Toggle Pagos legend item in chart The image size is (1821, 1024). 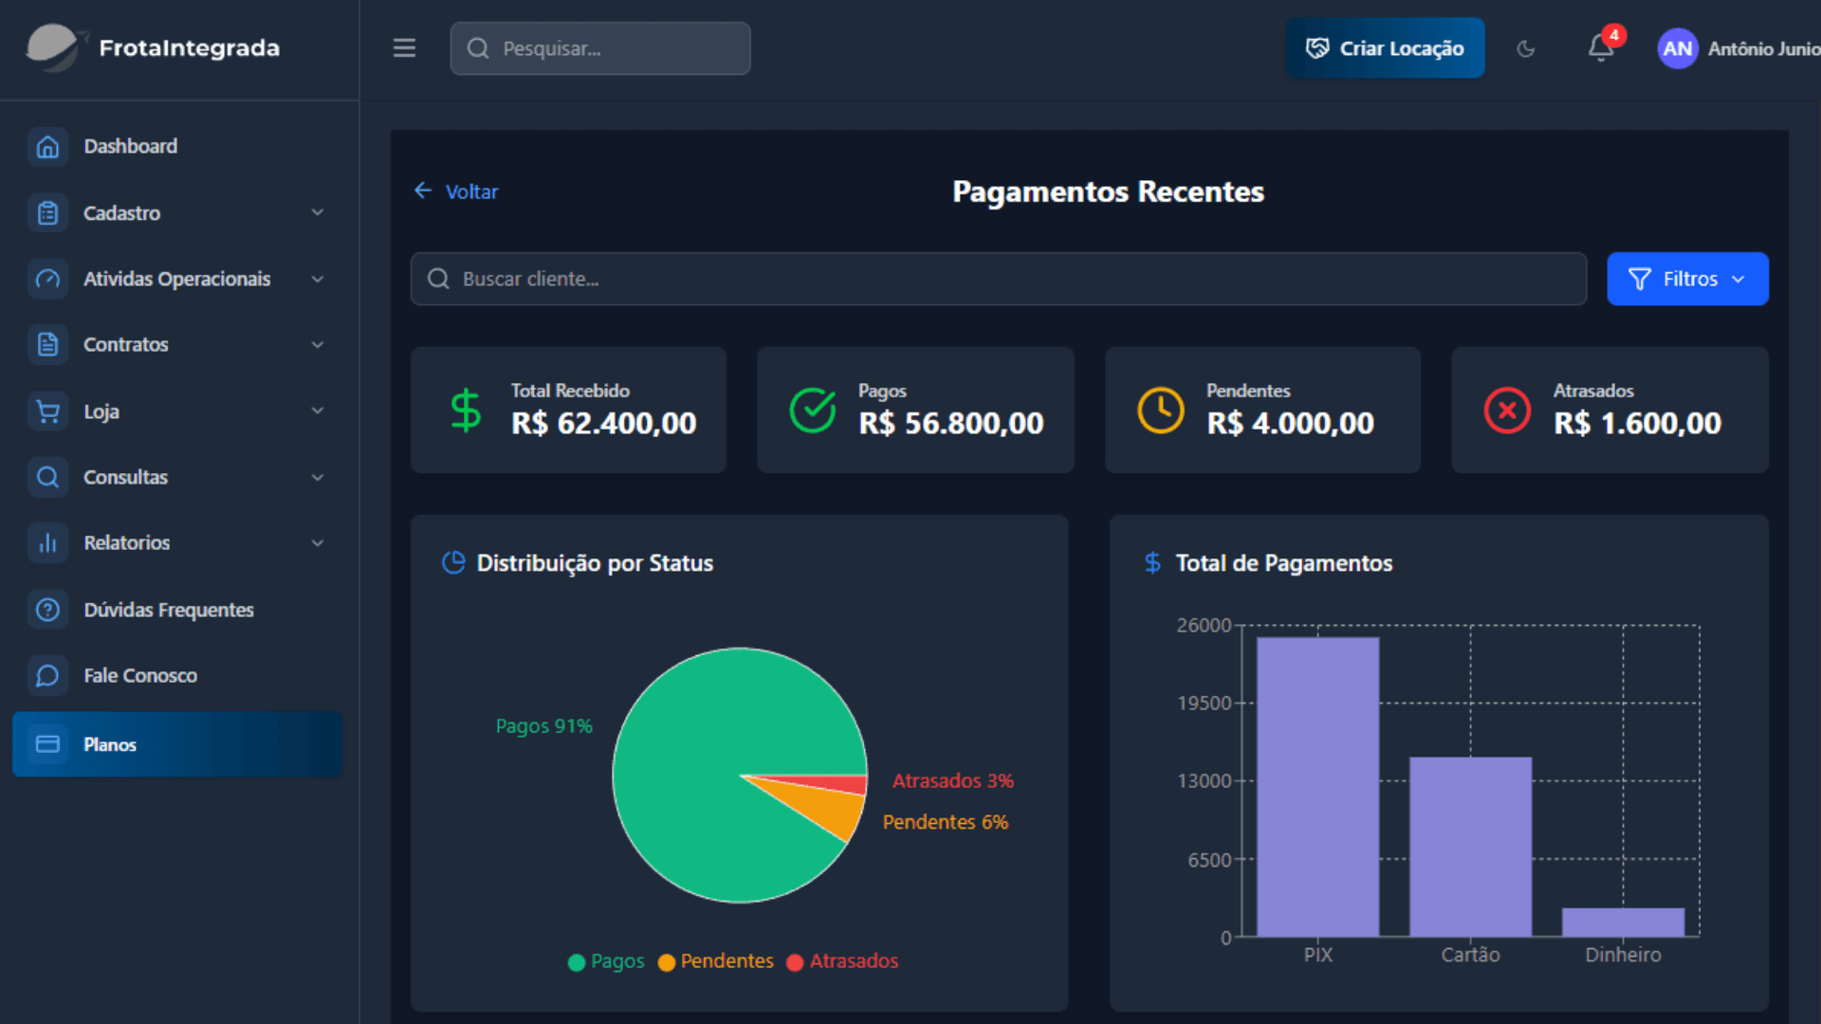(x=606, y=961)
